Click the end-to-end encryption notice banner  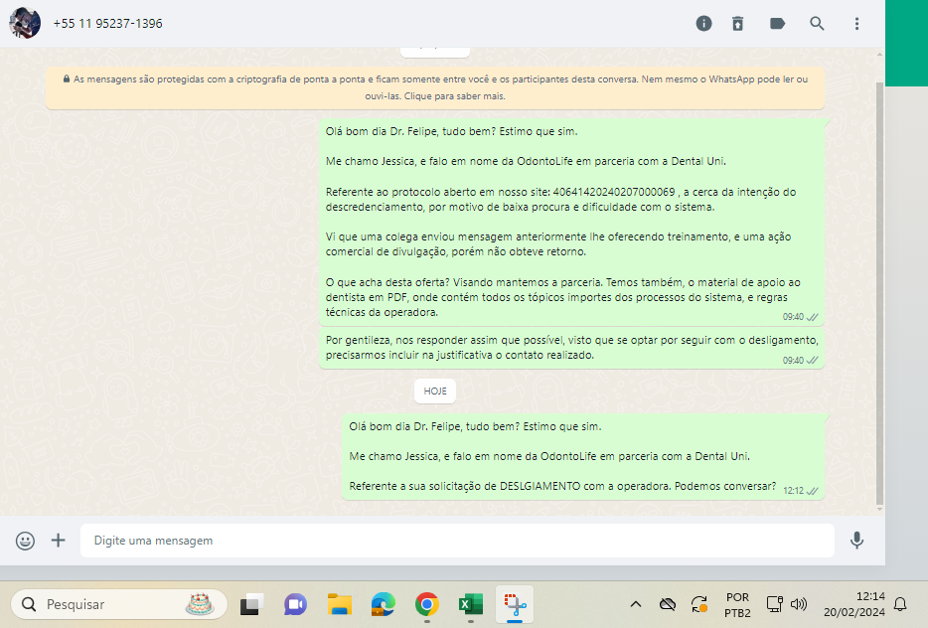pos(435,87)
